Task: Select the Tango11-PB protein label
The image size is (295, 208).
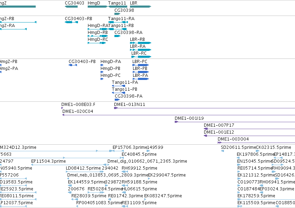Action: pos(124,89)
